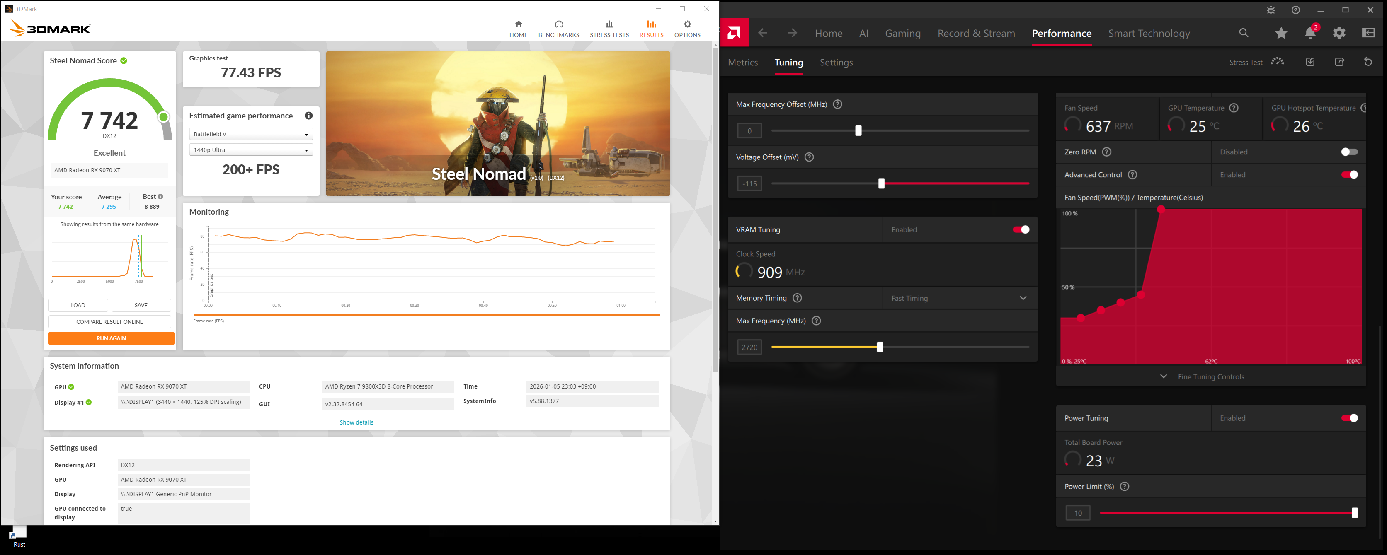Viewport: 1387px width, 555px height.
Task: Open AMD notifications bell icon
Action: pos(1310,34)
